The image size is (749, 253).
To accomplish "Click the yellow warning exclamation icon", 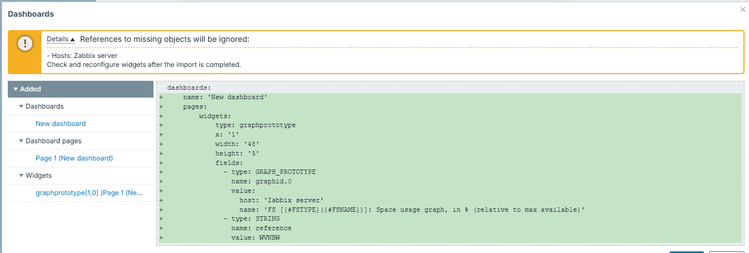I will point(25,45).
